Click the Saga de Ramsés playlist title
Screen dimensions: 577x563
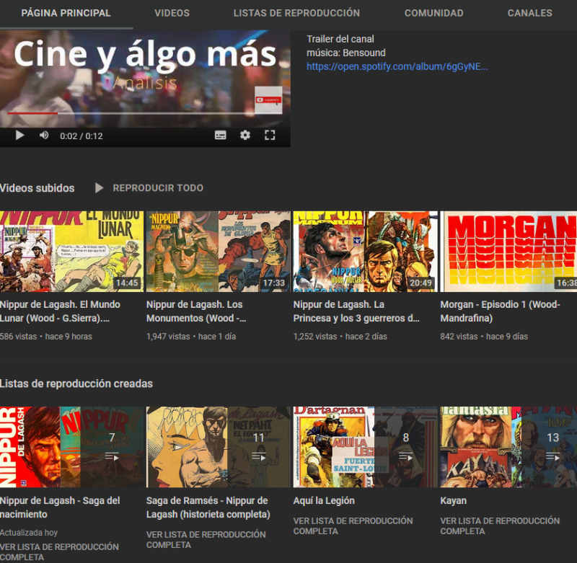pos(208,507)
